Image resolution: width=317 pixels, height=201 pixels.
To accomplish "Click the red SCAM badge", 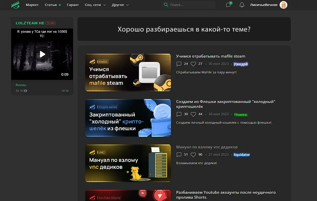I will coord(51,23).
